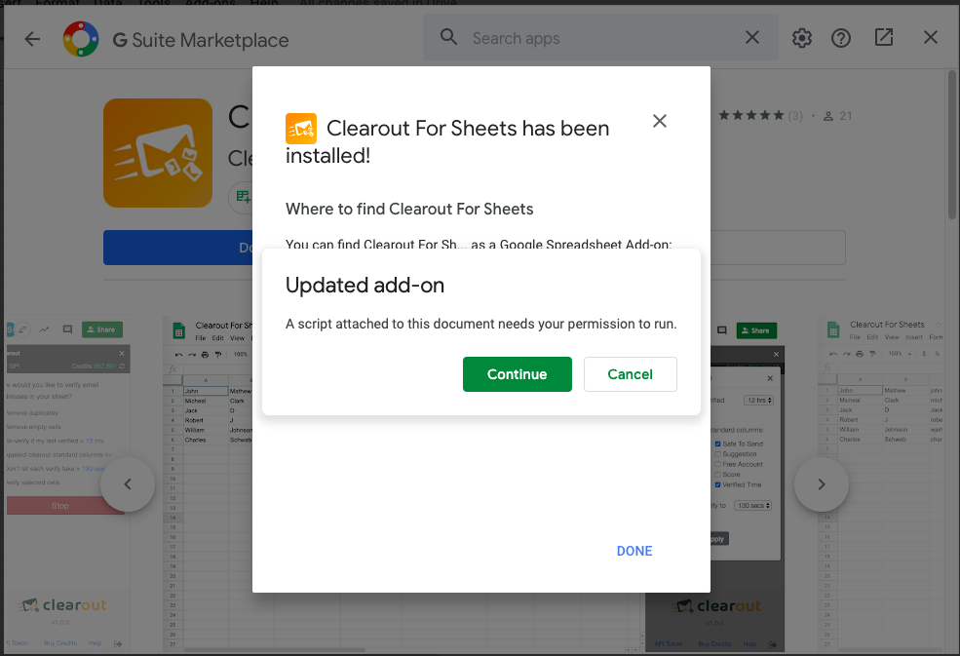Click the G Suite Marketplace logo

pyautogui.click(x=79, y=39)
